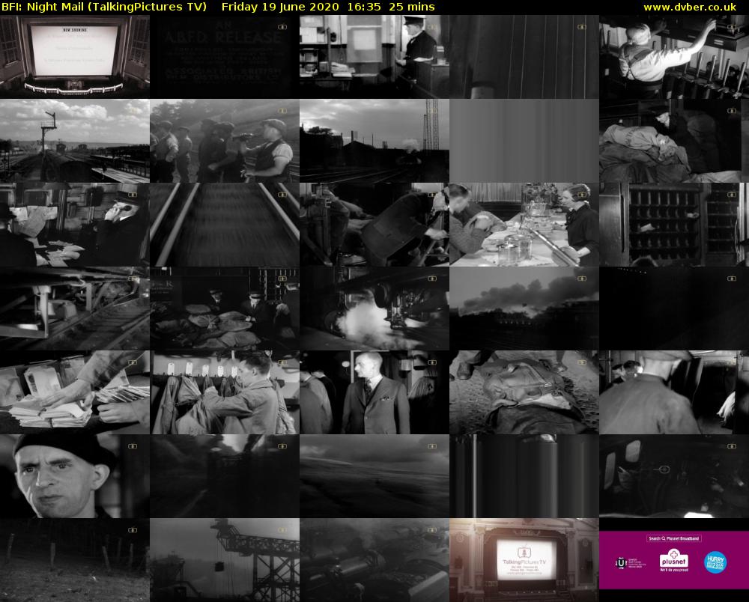Open the trackside mail apparatus frame

tap(74, 308)
